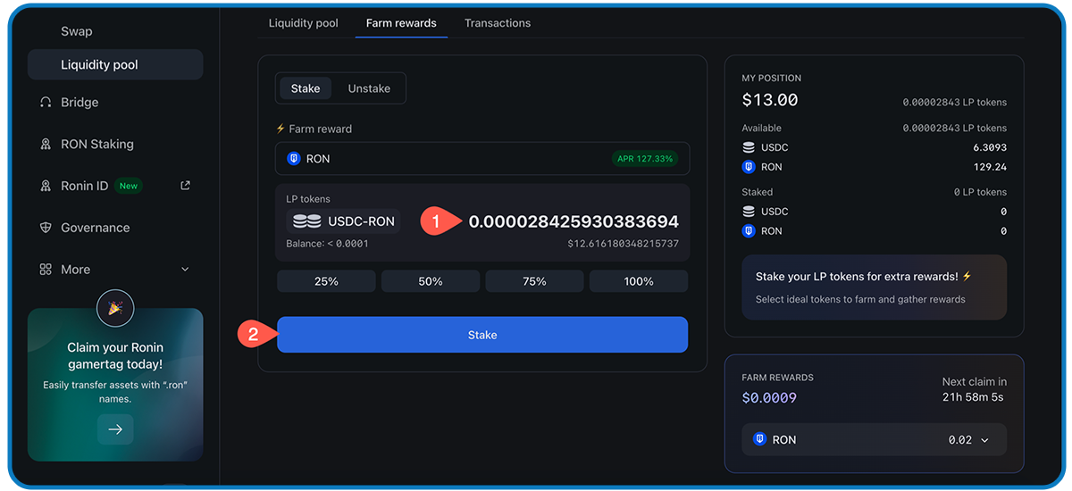This screenshot has width=1072, height=491.
Task: Click the More grid icon
Action: point(46,270)
